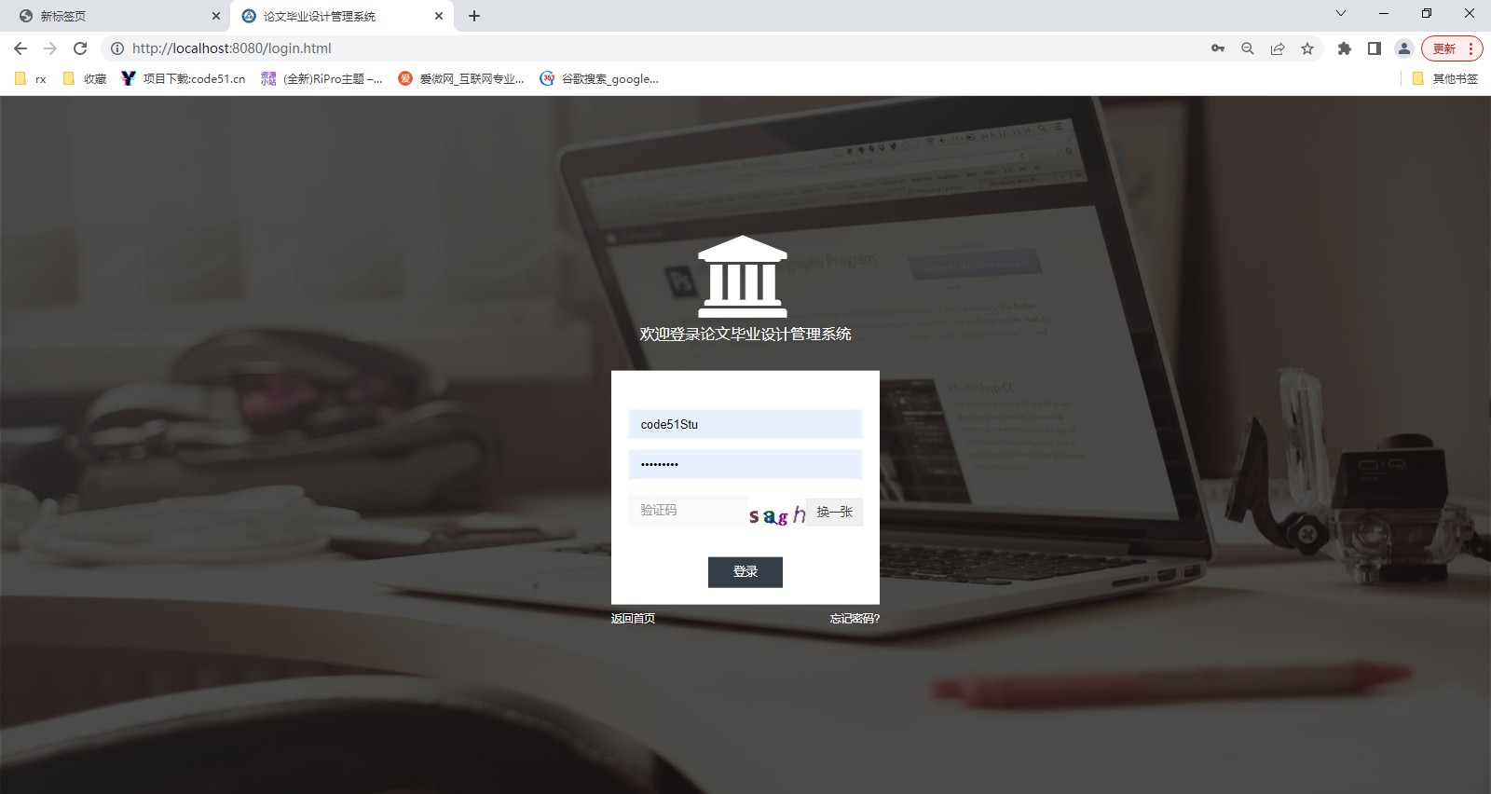This screenshot has height=794, width=1491.
Task: Click 换一张 to refresh captcha
Action: (x=835, y=512)
